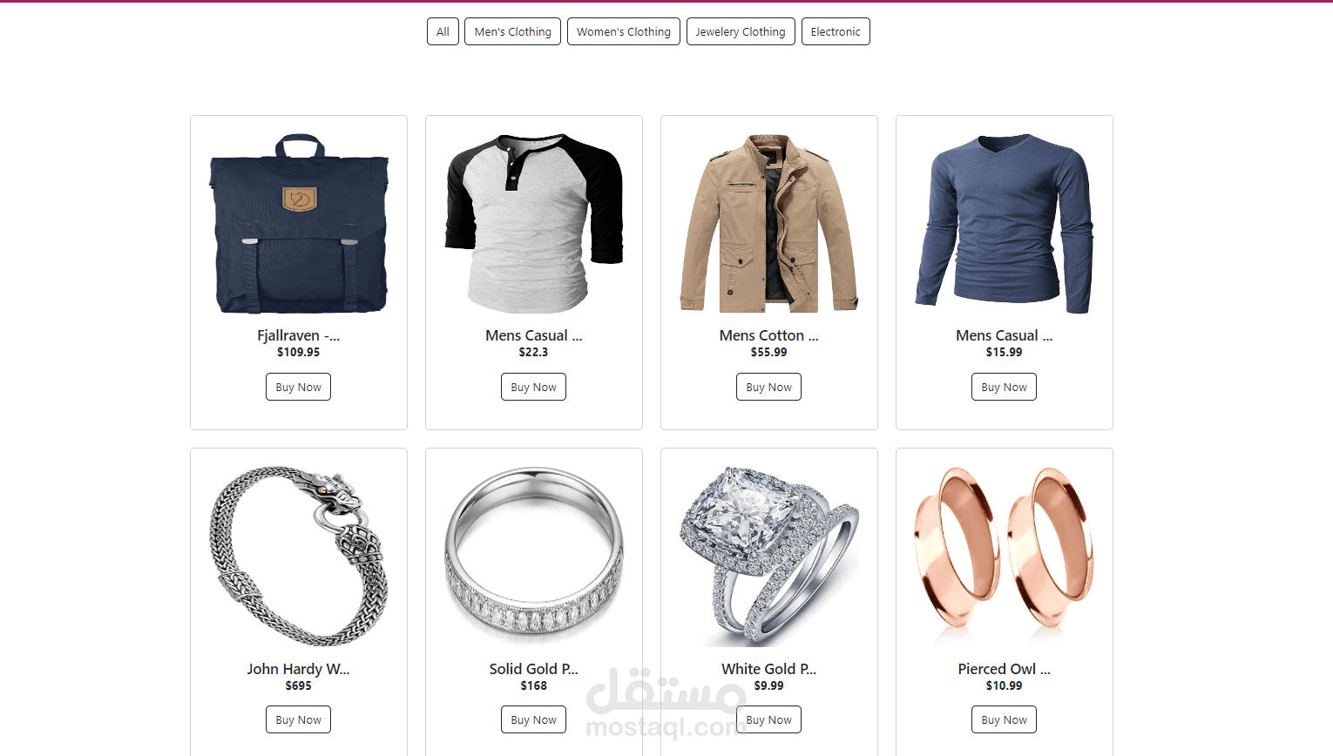Switch to the Electronic category

pyautogui.click(x=836, y=31)
